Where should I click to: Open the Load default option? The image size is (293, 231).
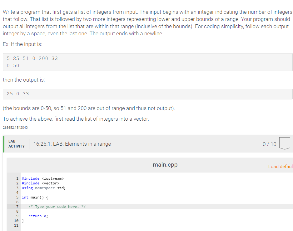pos(280,166)
